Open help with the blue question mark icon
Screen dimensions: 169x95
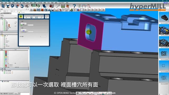click(x=74, y=6)
